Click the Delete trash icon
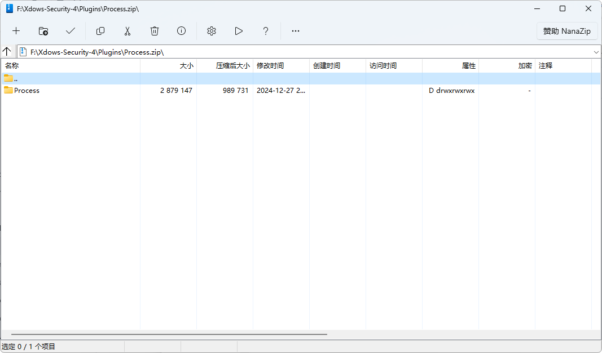602x353 pixels. [x=154, y=31]
